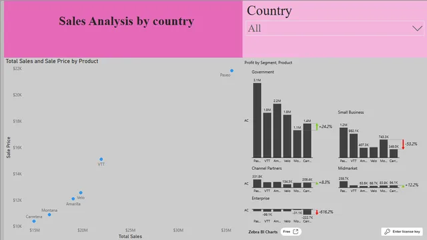The image size is (427, 240).
Task: Click the Government 1.4M Carretera bar
Action: coord(307,141)
